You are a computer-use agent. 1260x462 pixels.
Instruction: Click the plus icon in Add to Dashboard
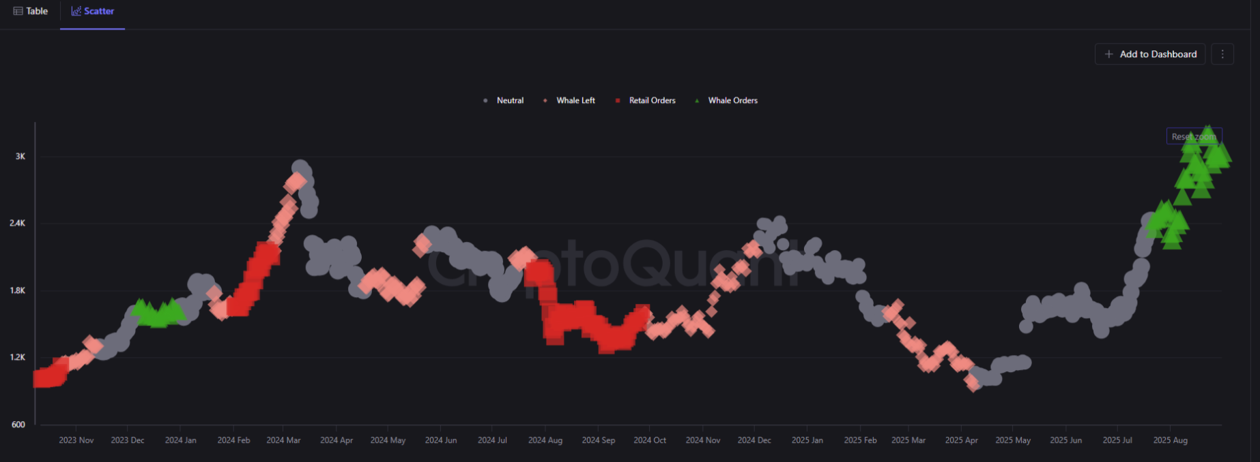[x=1109, y=54]
